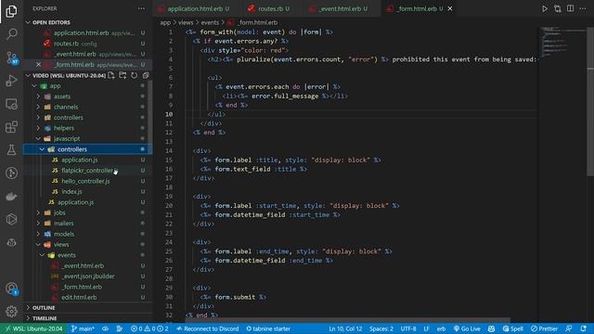
Task: Open Run and Debug view
Action: (x=11, y=81)
